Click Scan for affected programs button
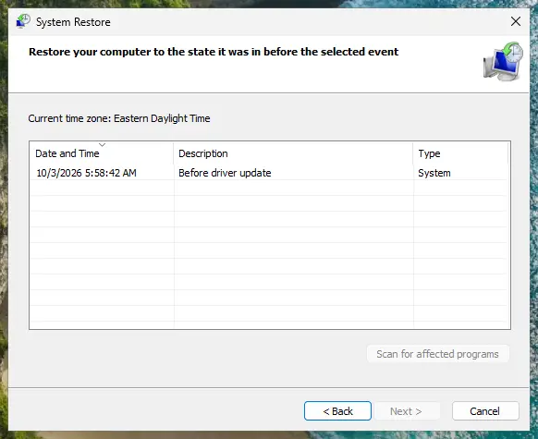The image size is (538, 439). (437, 354)
